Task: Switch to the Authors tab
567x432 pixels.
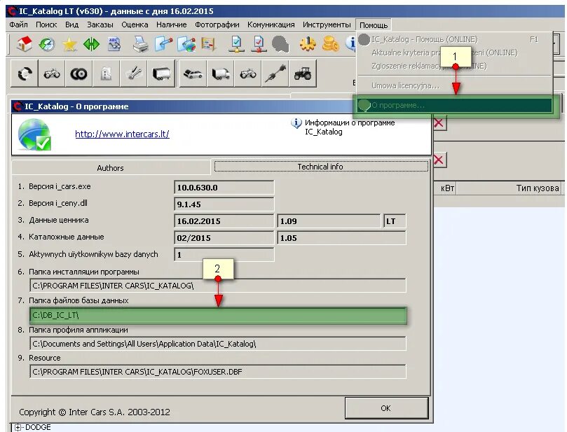Action: tap(110, 168)
